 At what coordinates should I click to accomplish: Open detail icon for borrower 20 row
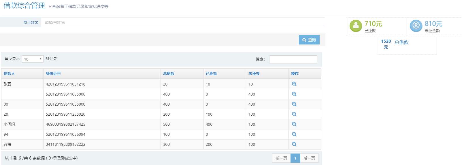click(x=294, y=114)
